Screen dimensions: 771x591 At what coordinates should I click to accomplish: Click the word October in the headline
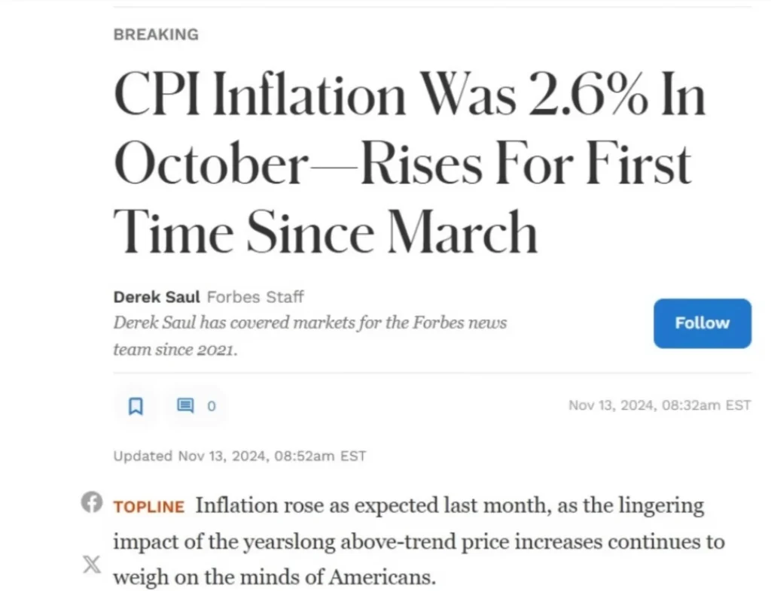(208, 165)
